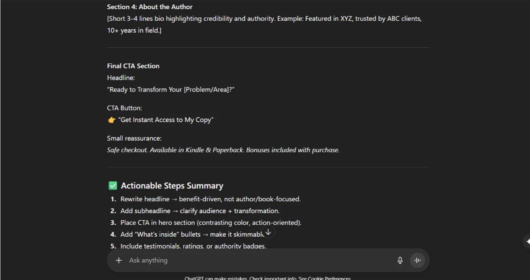Select the italic Safe checkout reassurance line

[x=223, y=150]
